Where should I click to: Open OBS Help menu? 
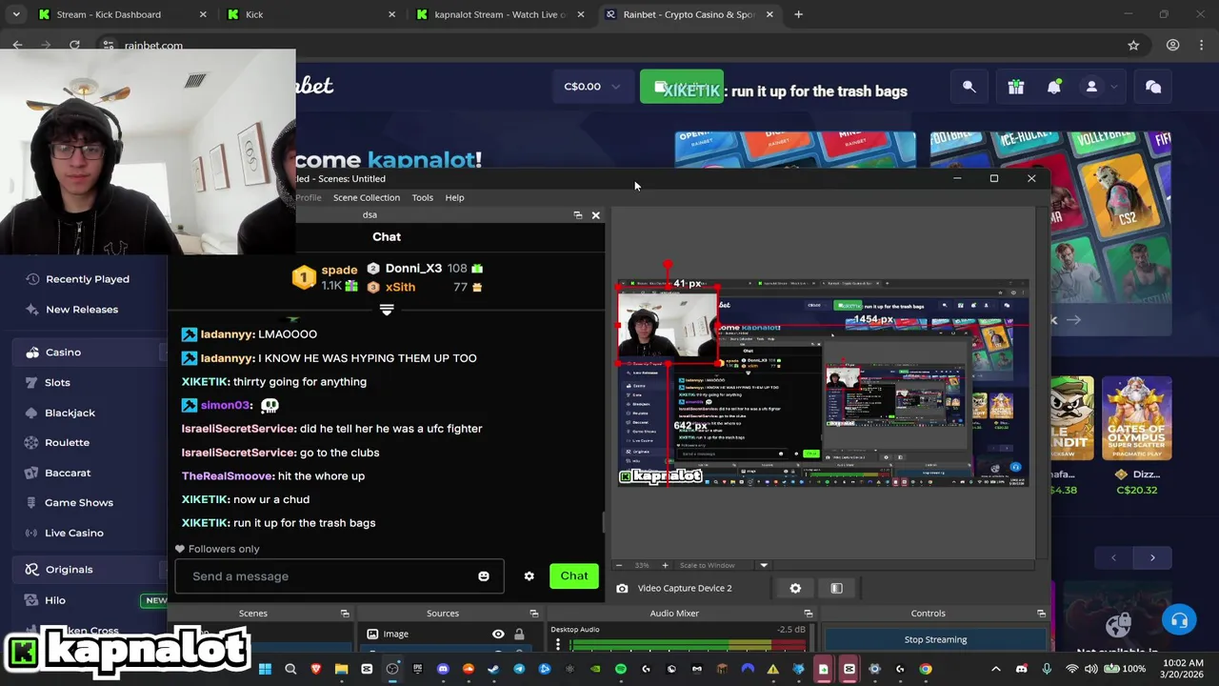click(x=454, y=197)
